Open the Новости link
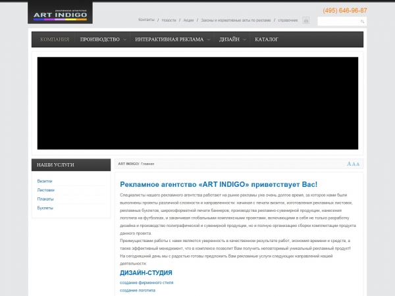The height and width of the screenshot is (296, 395). tap(169, 20)
